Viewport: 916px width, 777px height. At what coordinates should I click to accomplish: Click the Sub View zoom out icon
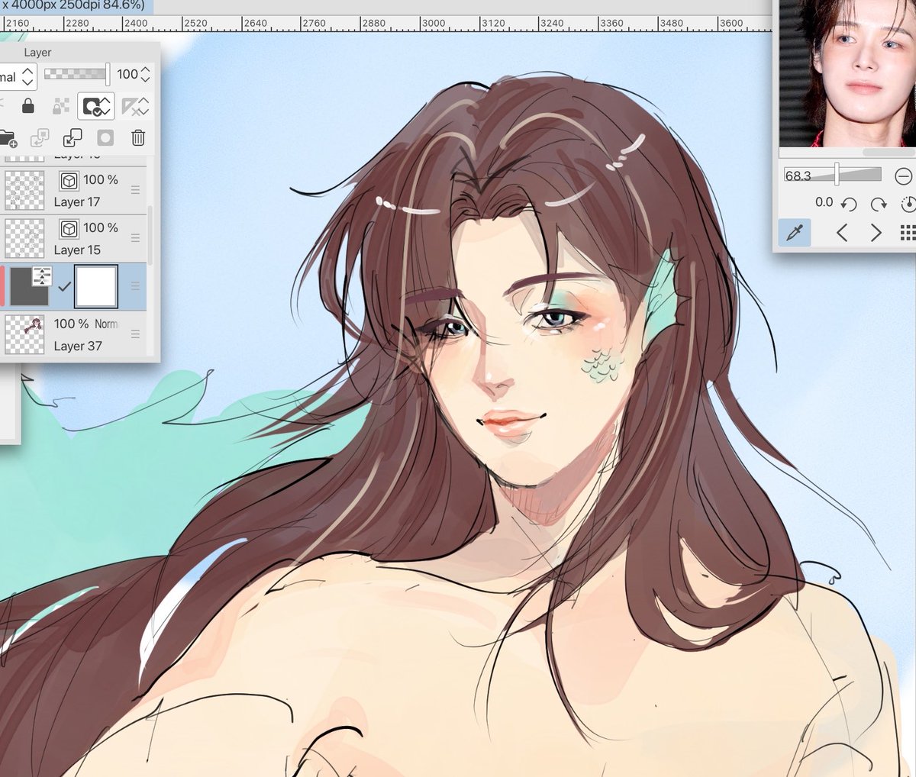click(x=903, y=176)
